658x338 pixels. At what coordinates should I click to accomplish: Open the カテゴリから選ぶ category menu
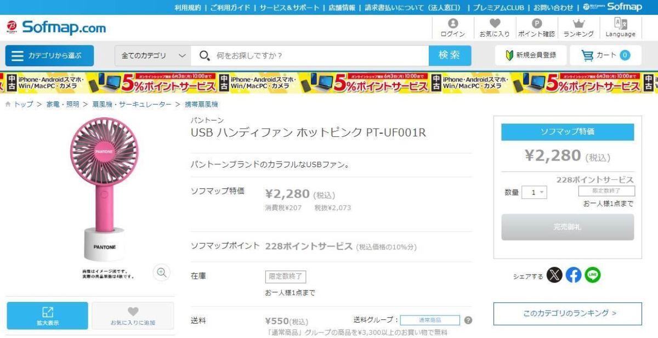pos(49,55)
